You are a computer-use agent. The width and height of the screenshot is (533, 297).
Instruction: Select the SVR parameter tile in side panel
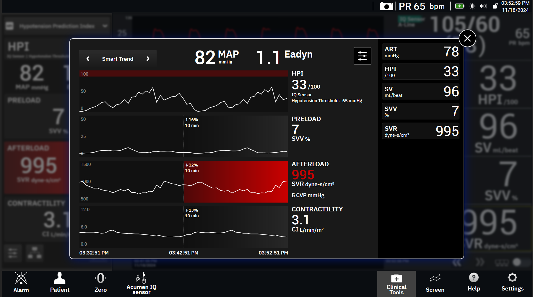420,131
